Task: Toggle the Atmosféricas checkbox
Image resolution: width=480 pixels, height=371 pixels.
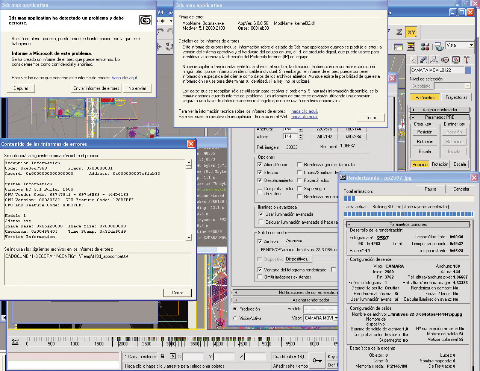Action: click(x=260, y=164)
